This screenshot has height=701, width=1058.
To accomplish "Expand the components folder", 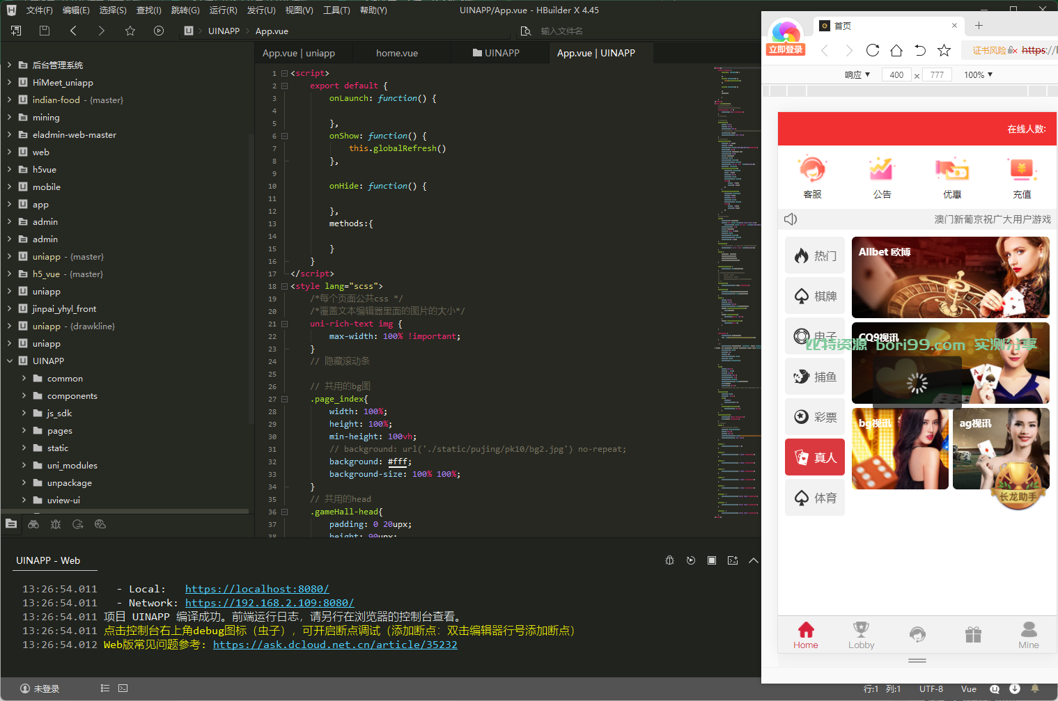I will point(24,395).
